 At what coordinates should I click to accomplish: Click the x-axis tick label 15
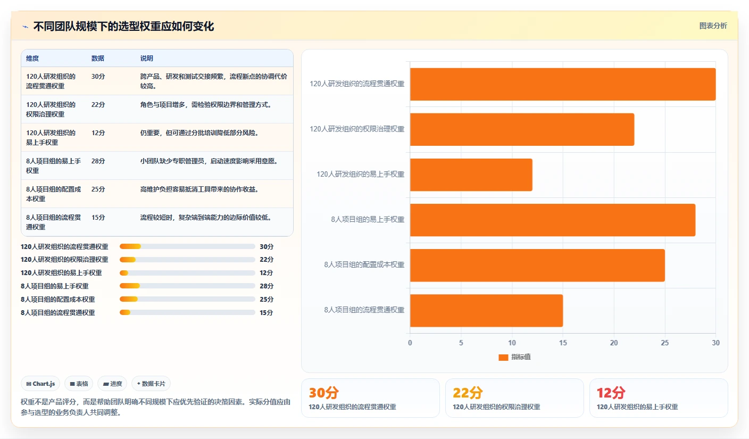[x=563, y=343]
